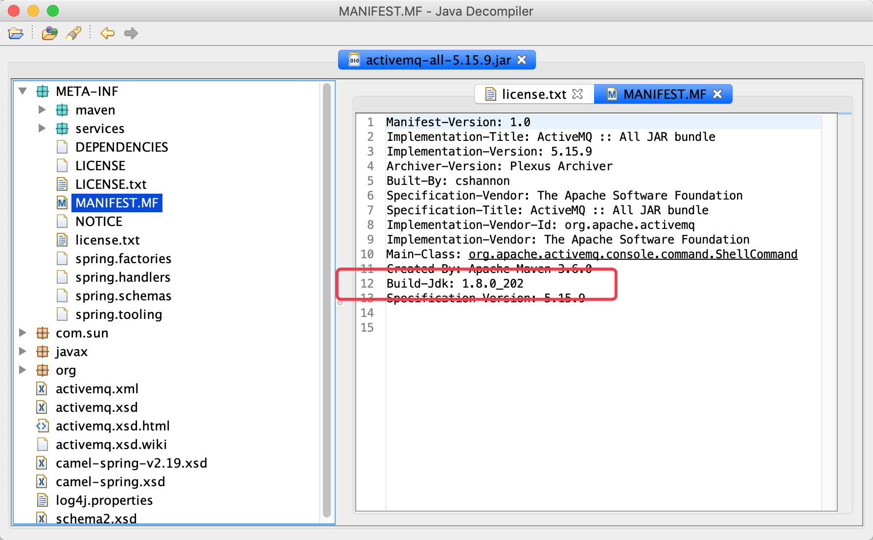
Task: Expand the services folder
Action: coord(42,128)
